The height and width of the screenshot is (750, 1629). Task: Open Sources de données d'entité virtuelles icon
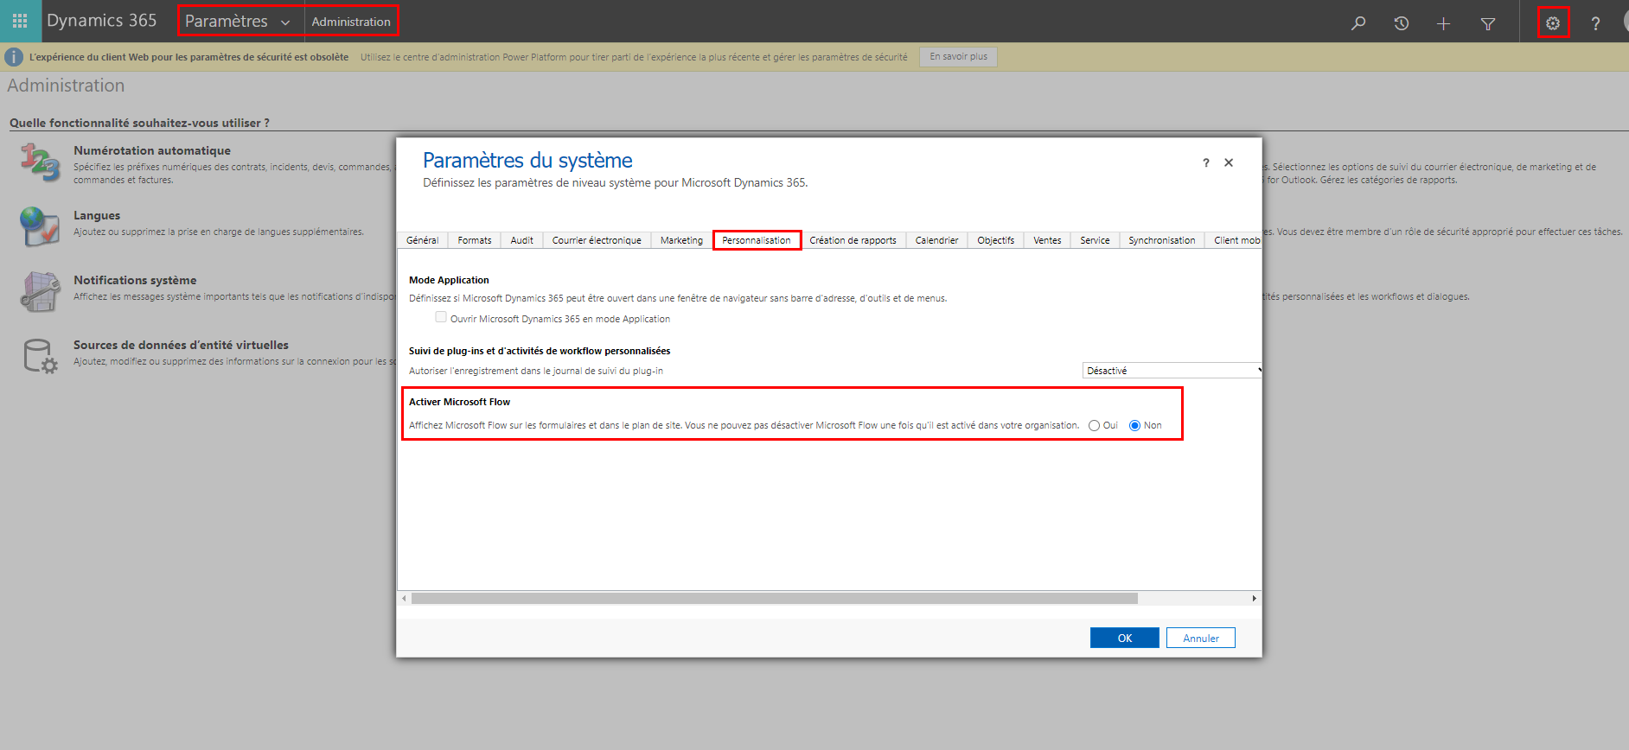(x=40, y=356)
